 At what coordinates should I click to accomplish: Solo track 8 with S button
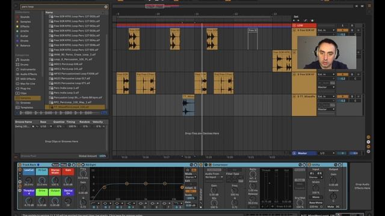point(352,74)
